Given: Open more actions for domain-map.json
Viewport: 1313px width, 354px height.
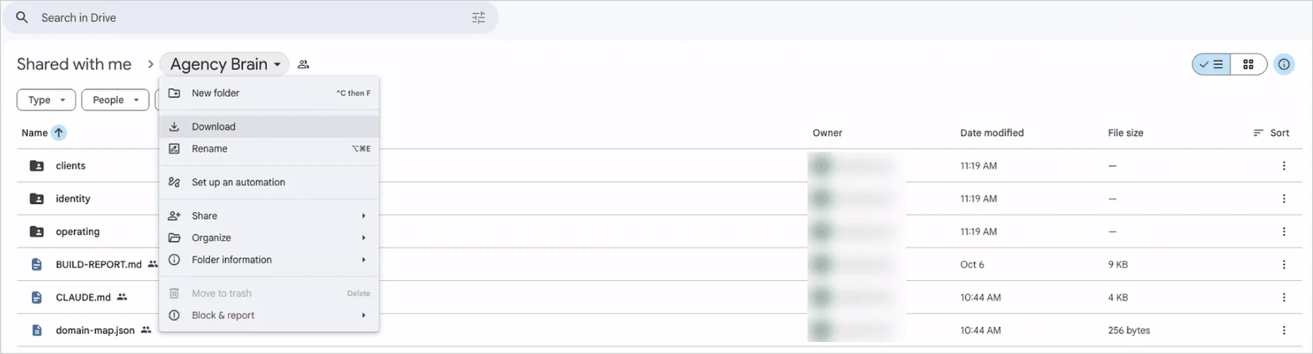Looking at the screenshot, I should click(1283, 330).
